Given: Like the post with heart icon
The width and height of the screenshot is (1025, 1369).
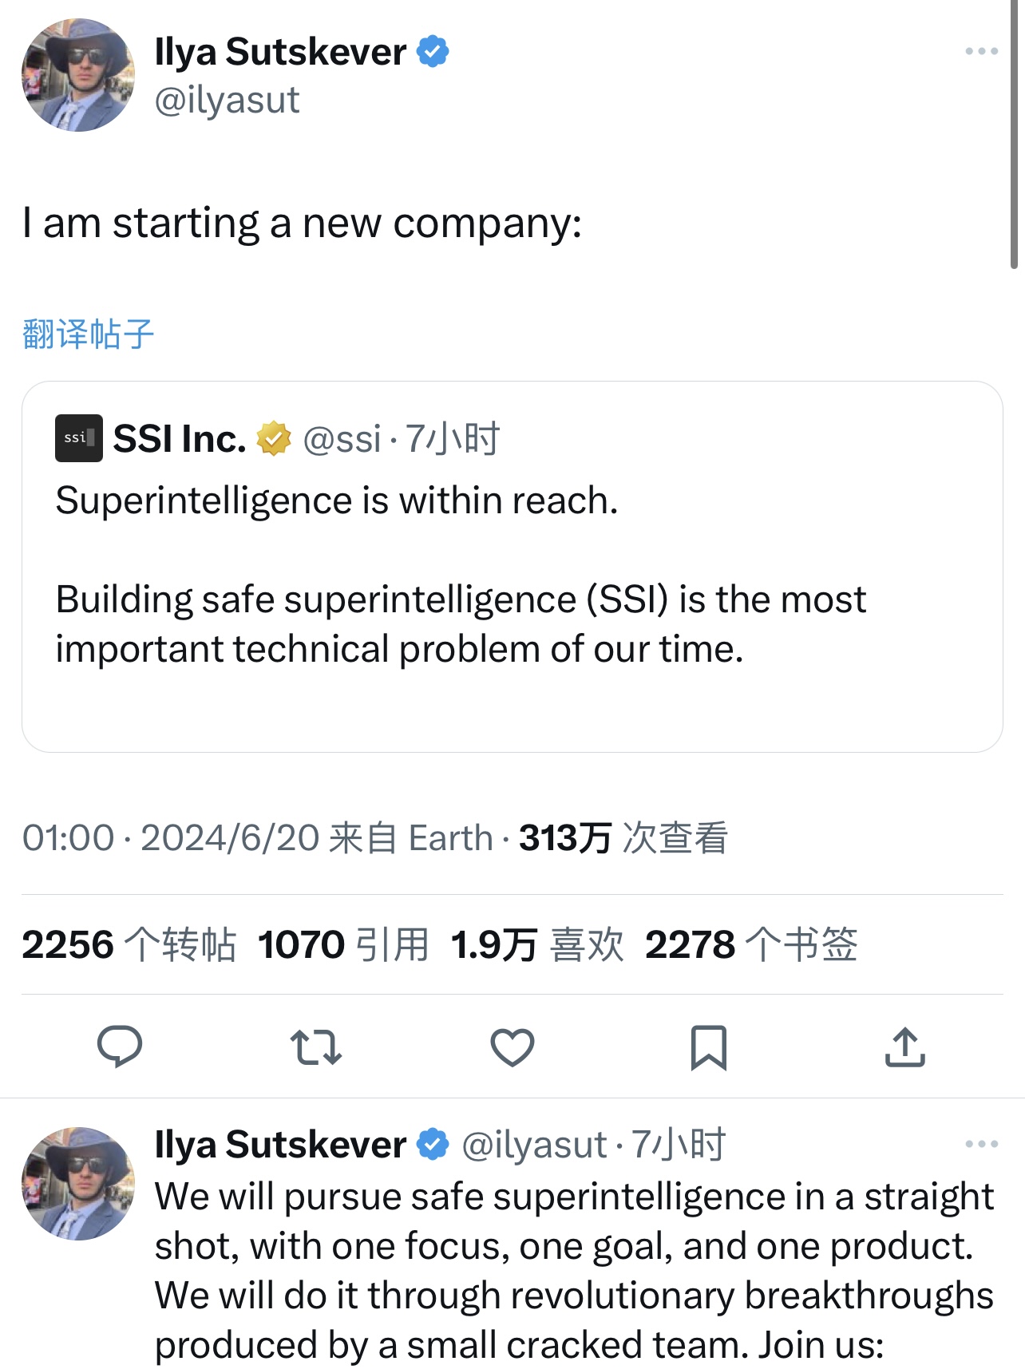Looking at the screenshot, I should 512,1047.
